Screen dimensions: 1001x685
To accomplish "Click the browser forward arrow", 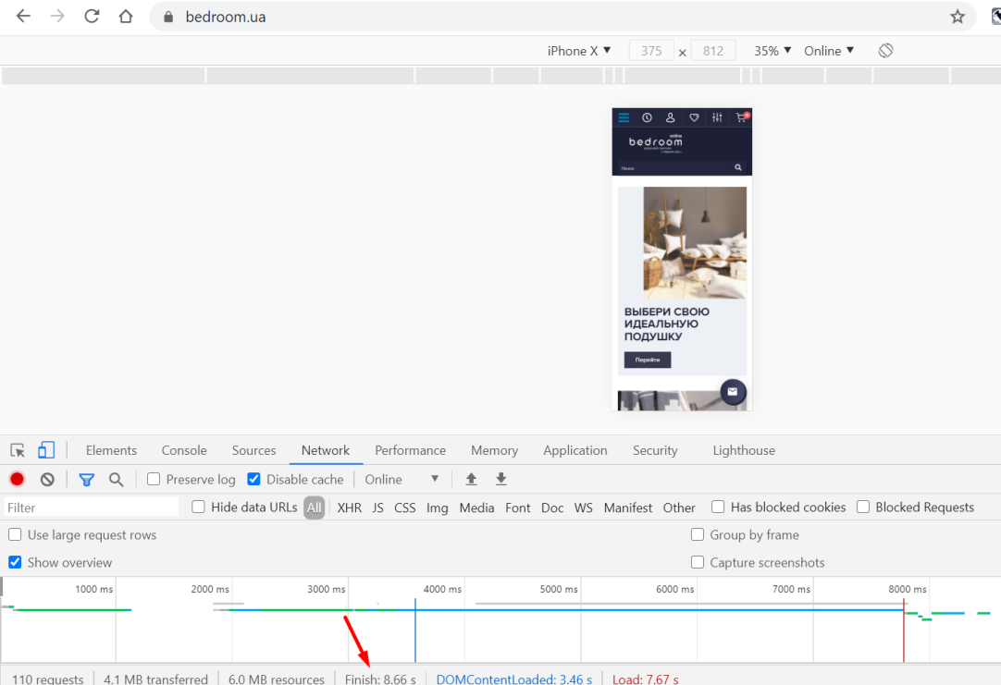I will click(x=57, y=17).
